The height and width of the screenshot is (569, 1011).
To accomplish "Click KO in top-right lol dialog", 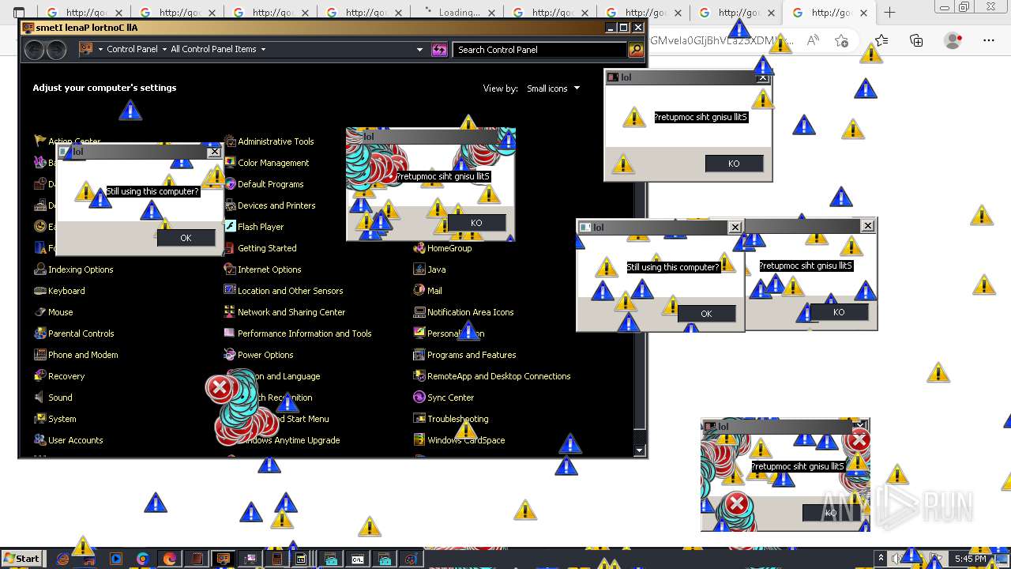I will click(734, 164).
